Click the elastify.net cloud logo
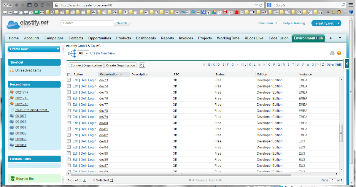The height and width of the screenshot is (187, 356). coord(28,24)
